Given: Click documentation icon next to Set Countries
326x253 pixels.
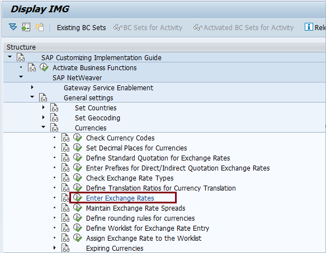Looking at the screenshot, I should click(x=54, y=108).
